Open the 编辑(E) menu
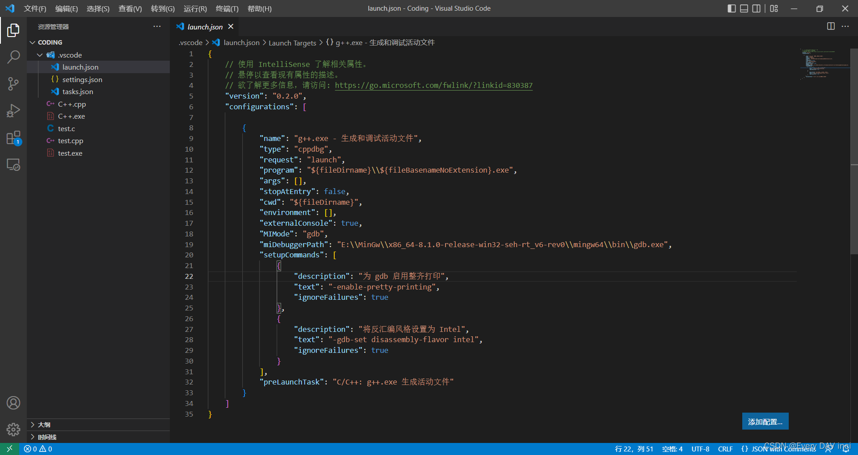Viewport: 858px width, 455px height. (x=67, y=8)
